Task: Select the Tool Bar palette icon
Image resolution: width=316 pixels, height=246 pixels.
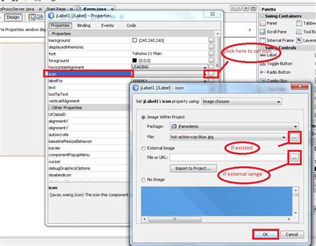Action: click(299, 32)
